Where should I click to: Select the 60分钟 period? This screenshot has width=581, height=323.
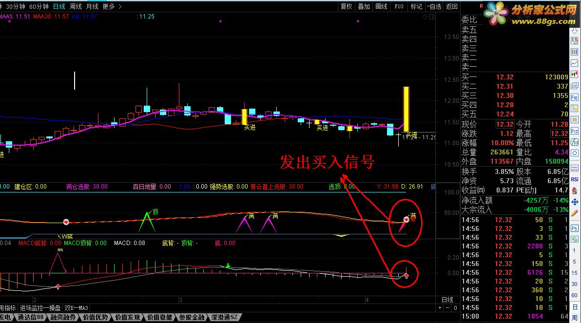39,7
